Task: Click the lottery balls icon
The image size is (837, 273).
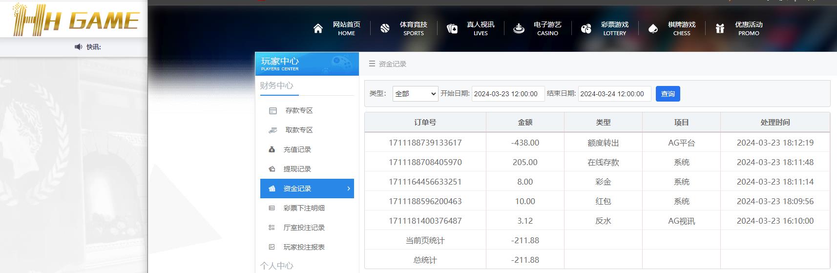Action: tap(586, 29)
